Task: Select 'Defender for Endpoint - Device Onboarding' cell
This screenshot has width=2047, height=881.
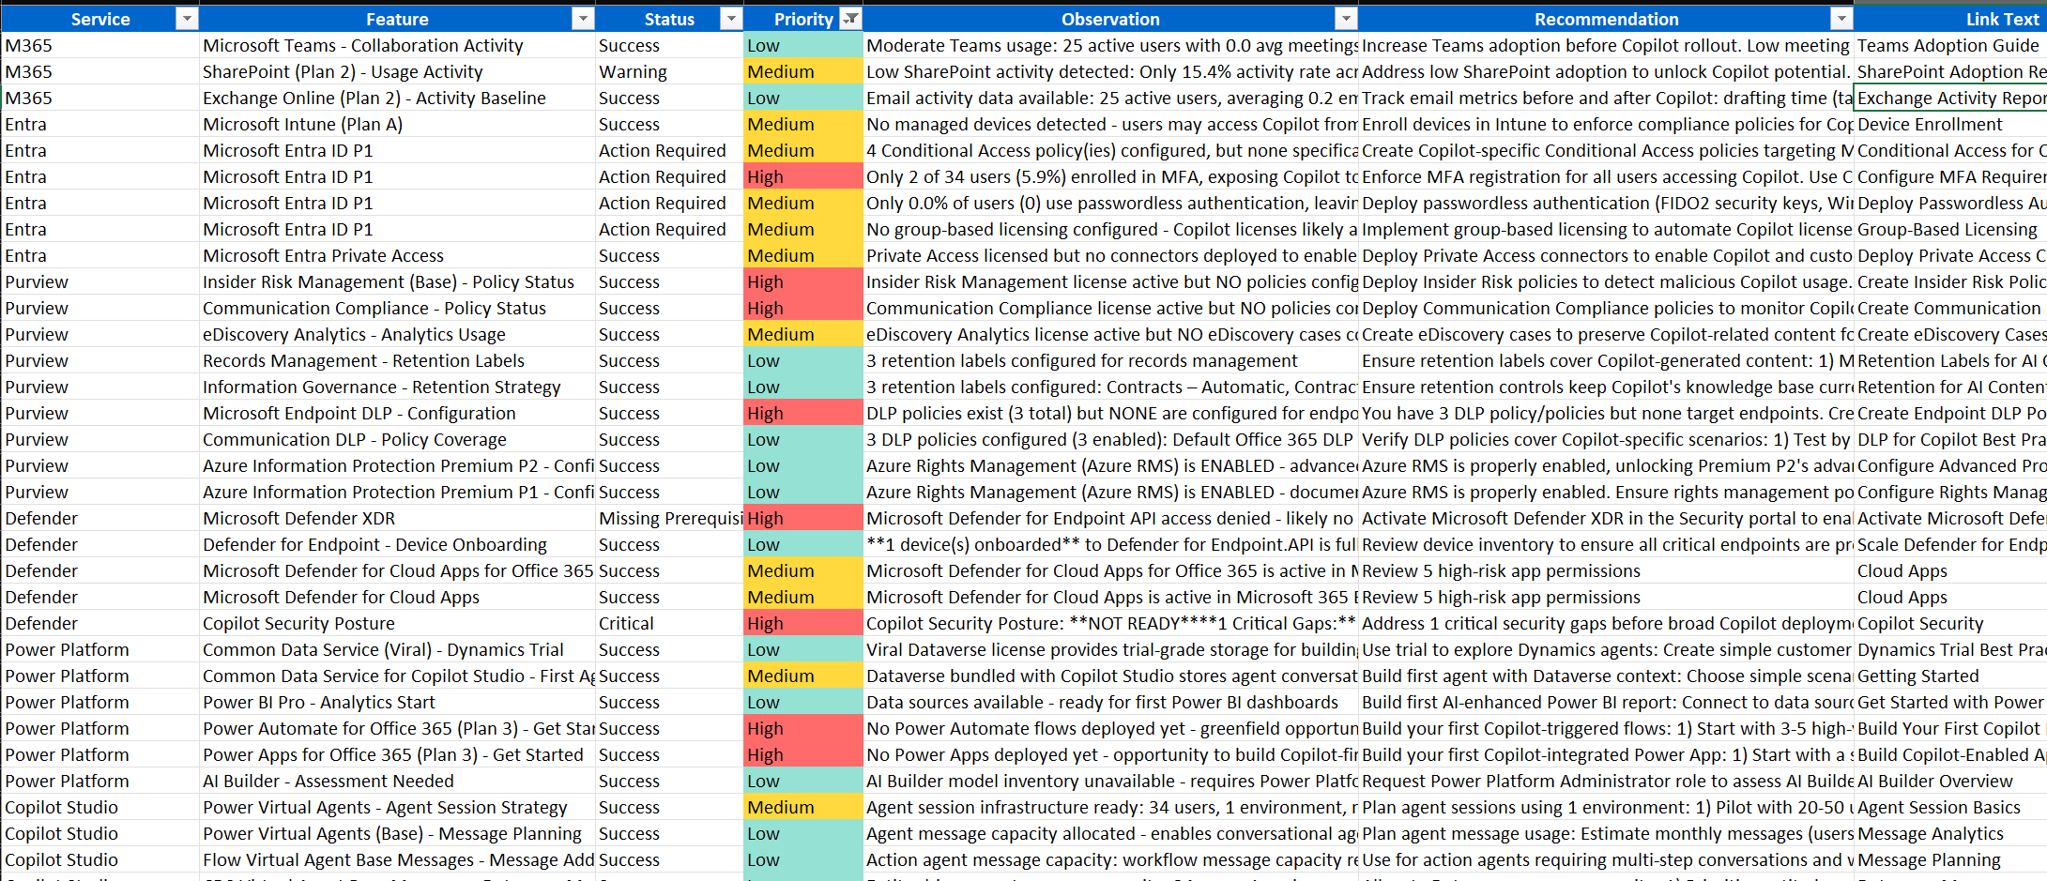Action: point(397,544)
